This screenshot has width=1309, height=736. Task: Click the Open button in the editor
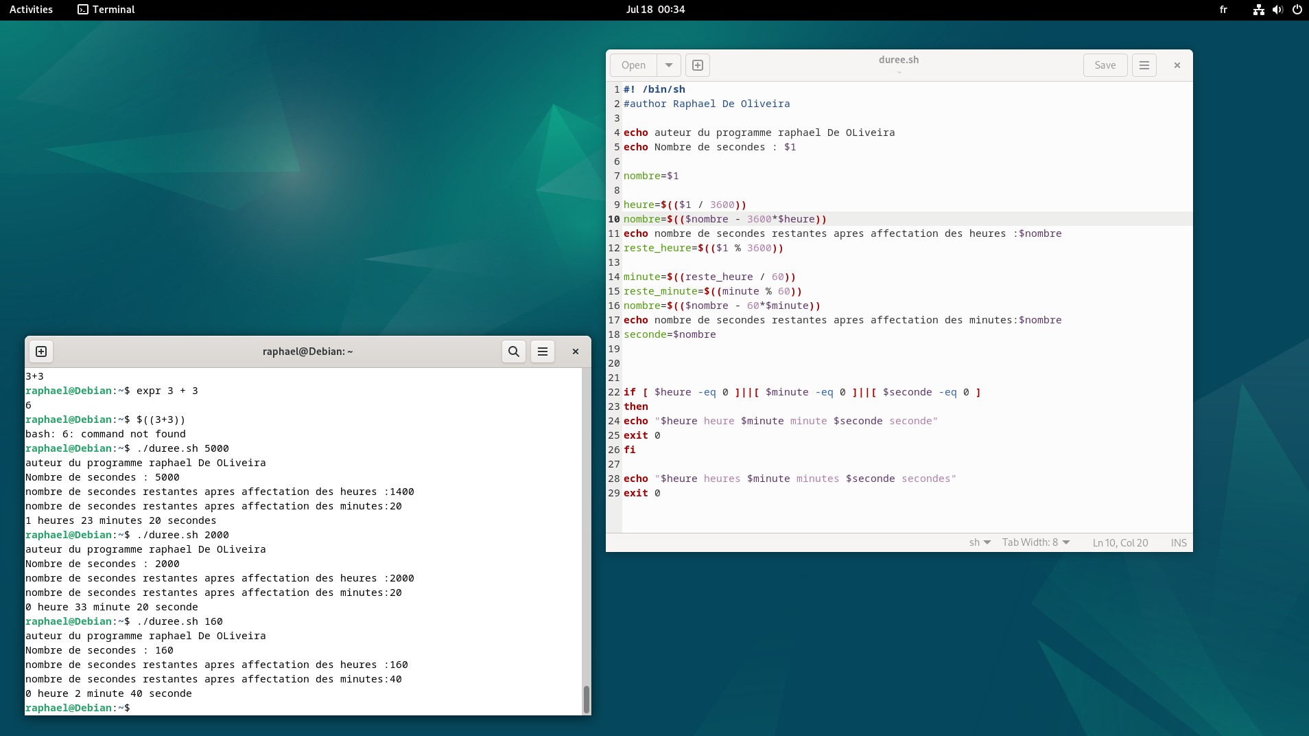click(633, 65)
